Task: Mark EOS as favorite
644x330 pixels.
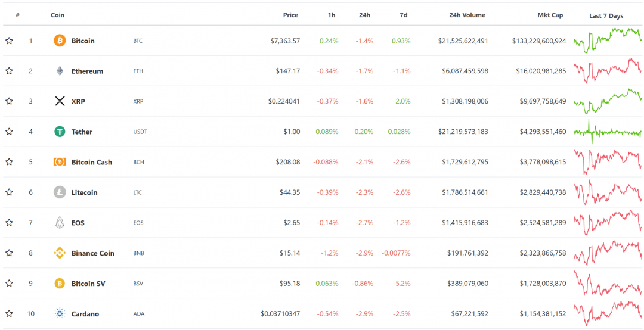Action: 9,222
